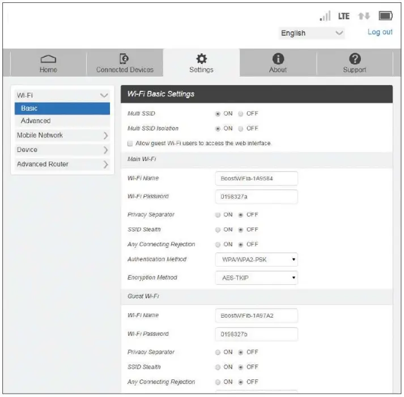Image resolution: width=404 pixels, height=397 pixels.
Task: Turn Guest Wi-Fi SSID Stealth OFF
Action: pos(241,367)
